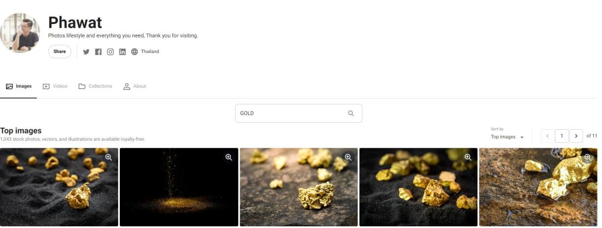The image size is (602, 228).
Task: Zoom the fourth gold nuggets image
Action: coord(468,157)
